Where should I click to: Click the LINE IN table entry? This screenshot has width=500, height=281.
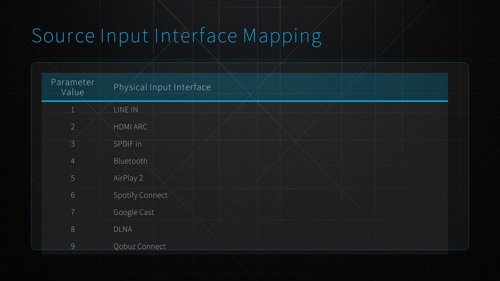pyautogui.click(x=126, y=110)
